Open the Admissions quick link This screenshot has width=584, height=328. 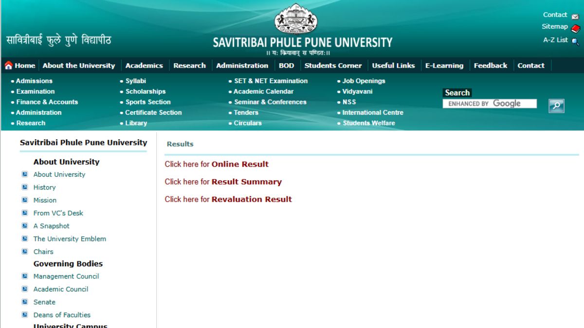click(34, 81)
